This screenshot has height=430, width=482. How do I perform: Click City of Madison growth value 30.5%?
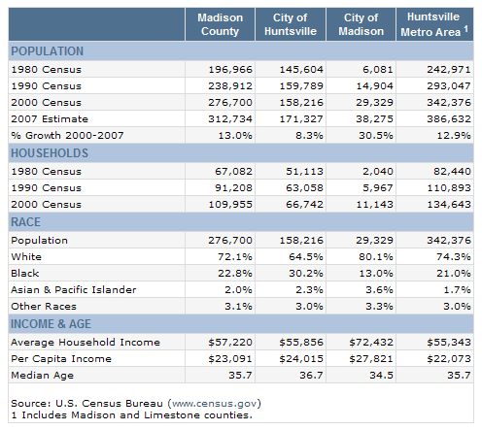(x=376, y=135)
